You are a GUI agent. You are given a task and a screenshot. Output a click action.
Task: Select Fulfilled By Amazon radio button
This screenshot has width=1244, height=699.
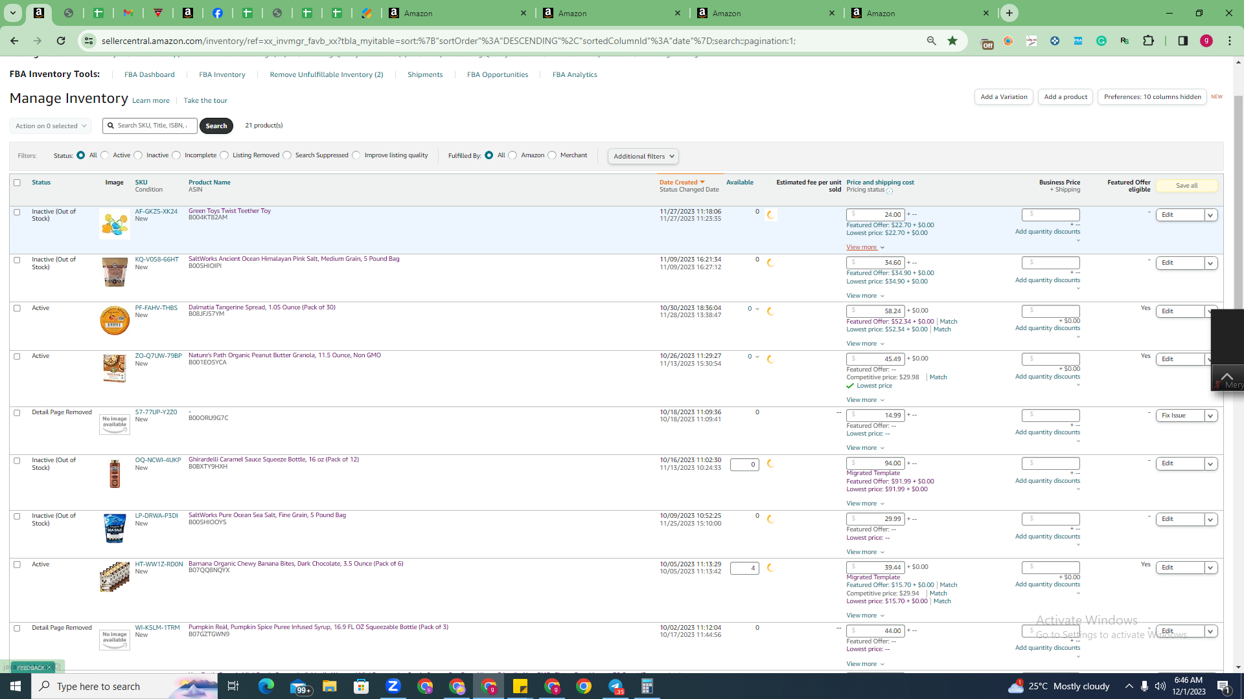tap(513, 155)
